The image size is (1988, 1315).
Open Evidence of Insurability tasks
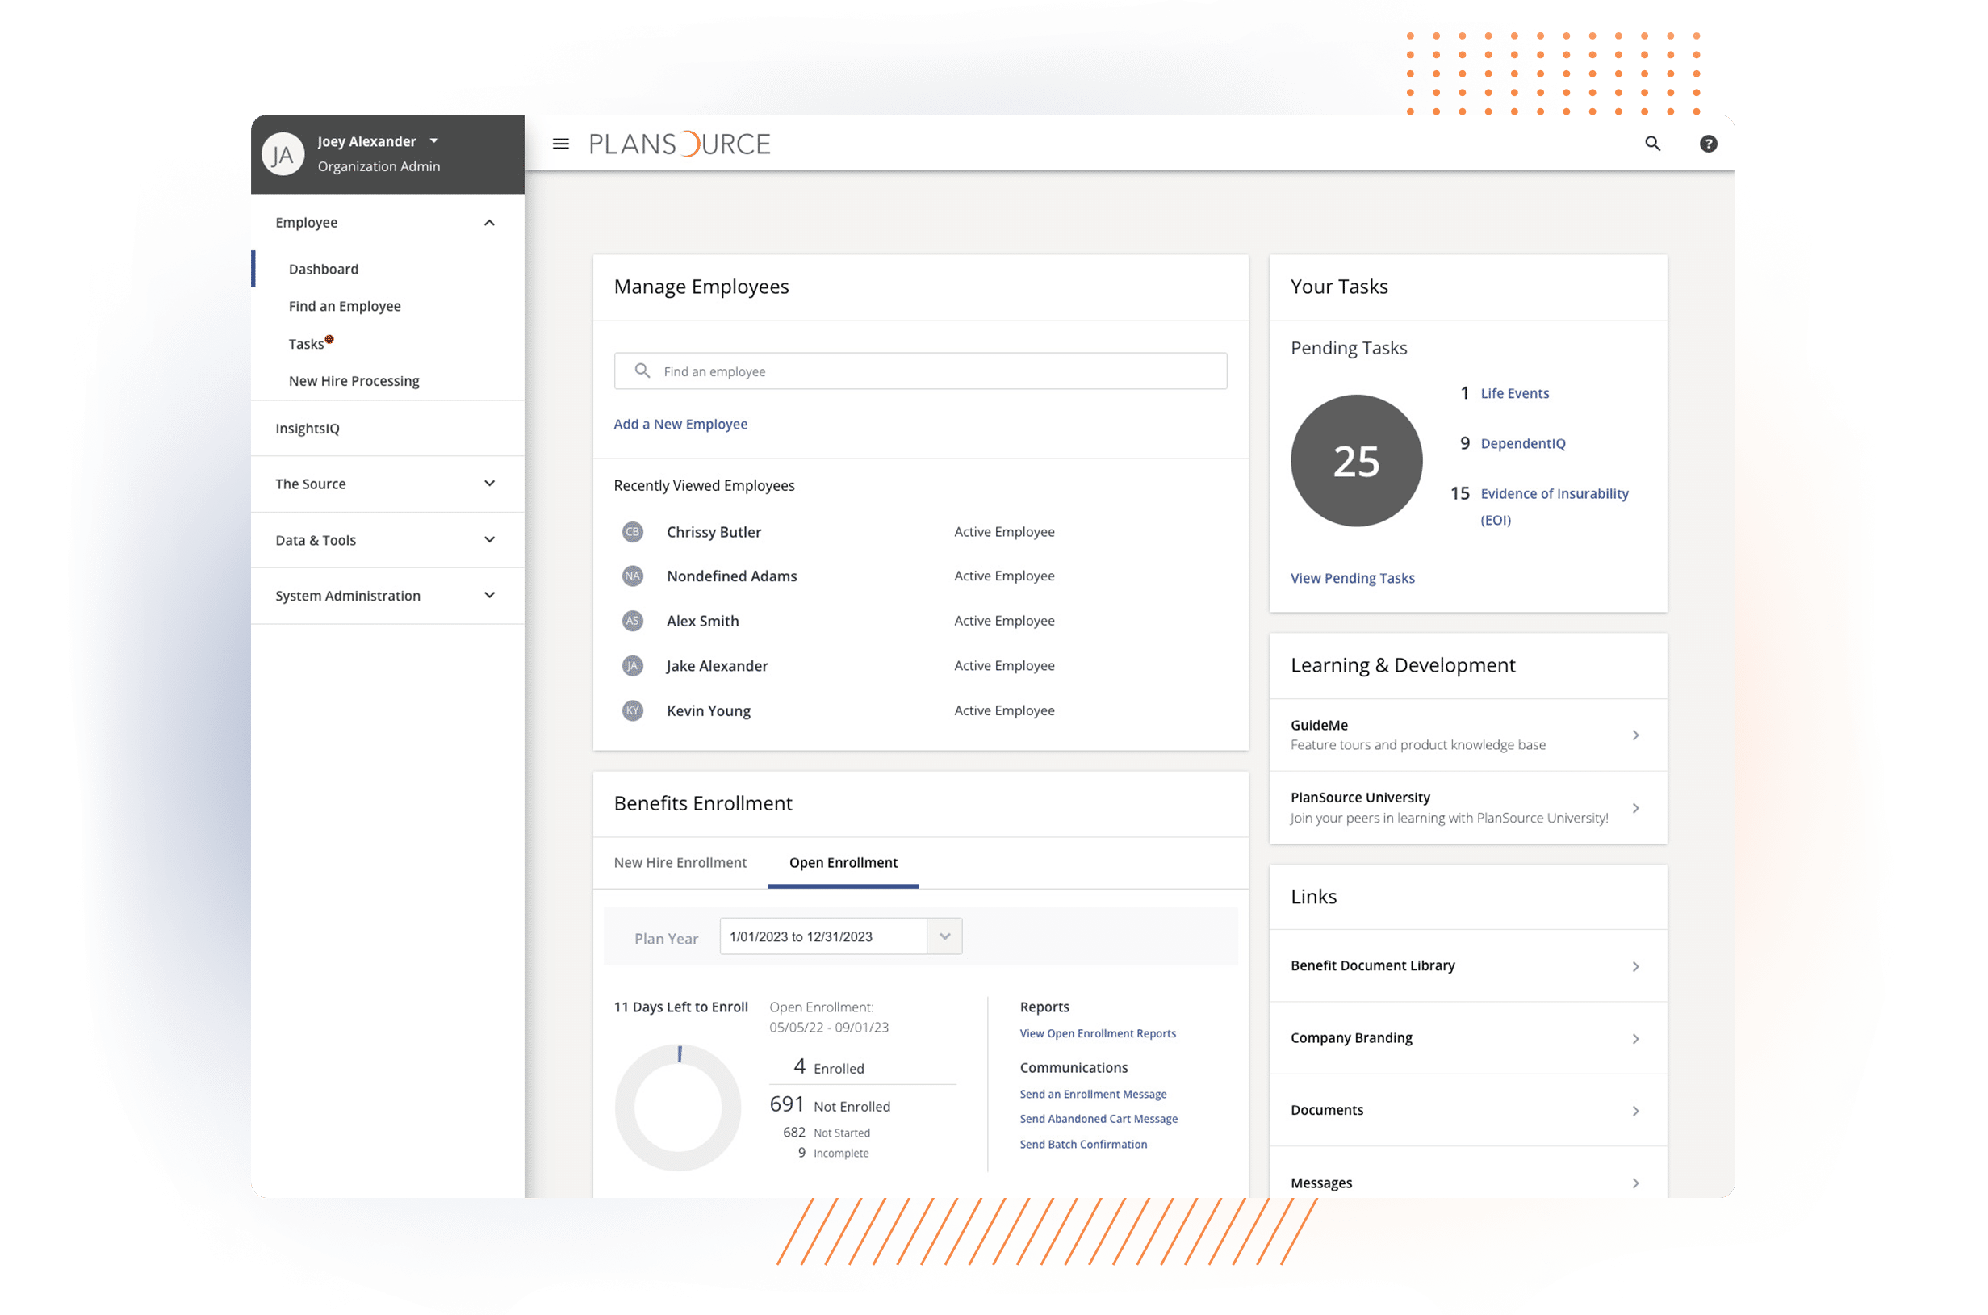(x=1554, y=506)
